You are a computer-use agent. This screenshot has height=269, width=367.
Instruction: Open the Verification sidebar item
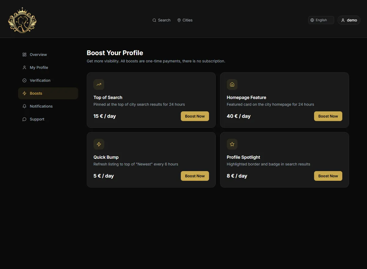point(48,80)
